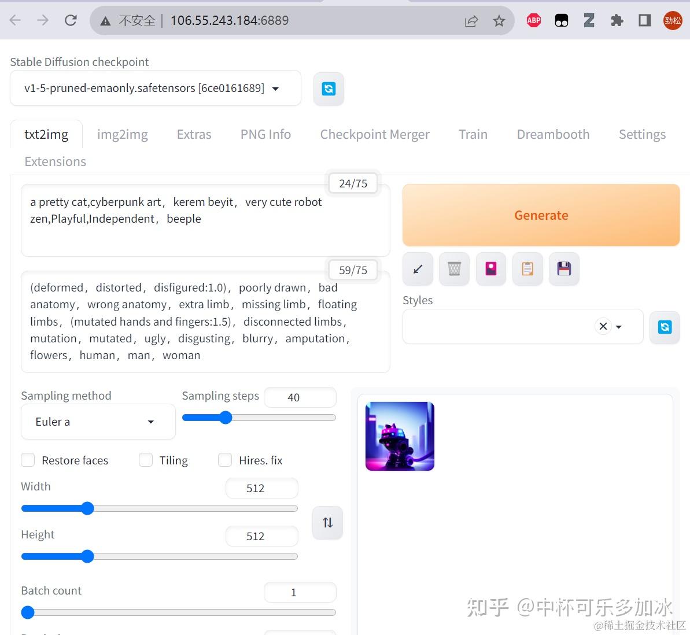
Task: Apply selected styles via the clipboard icon
Action: click(527, 268)
